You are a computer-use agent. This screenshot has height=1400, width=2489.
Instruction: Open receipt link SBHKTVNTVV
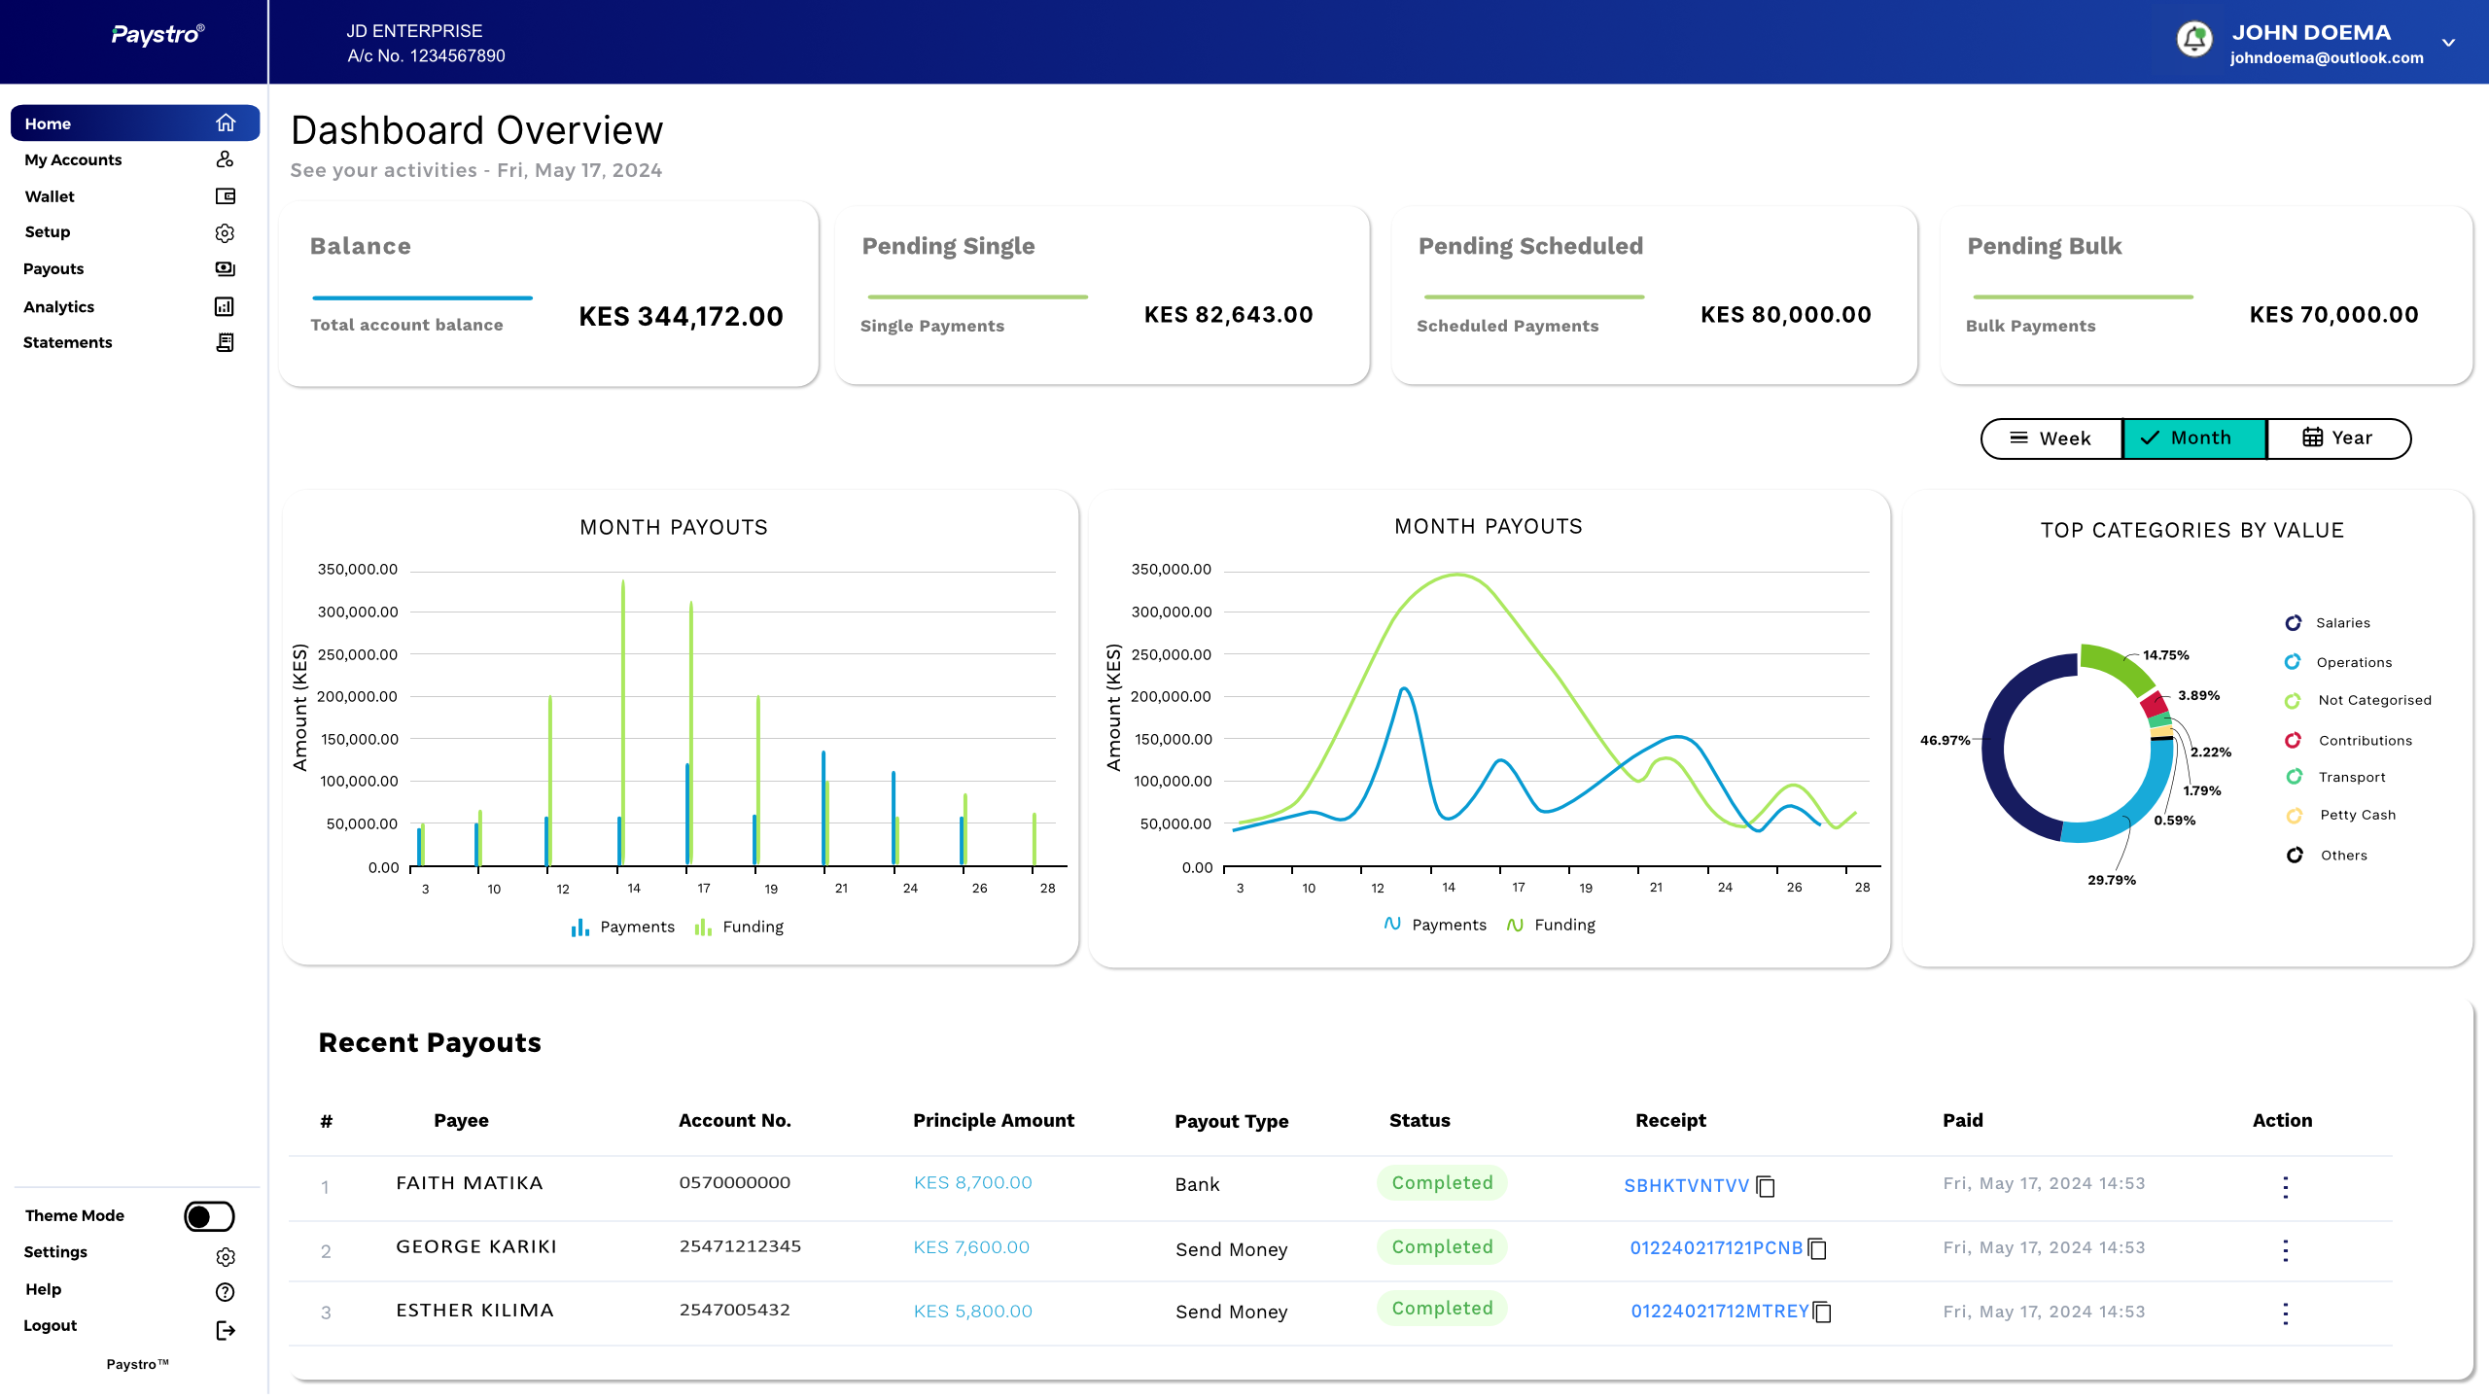1687,1186
